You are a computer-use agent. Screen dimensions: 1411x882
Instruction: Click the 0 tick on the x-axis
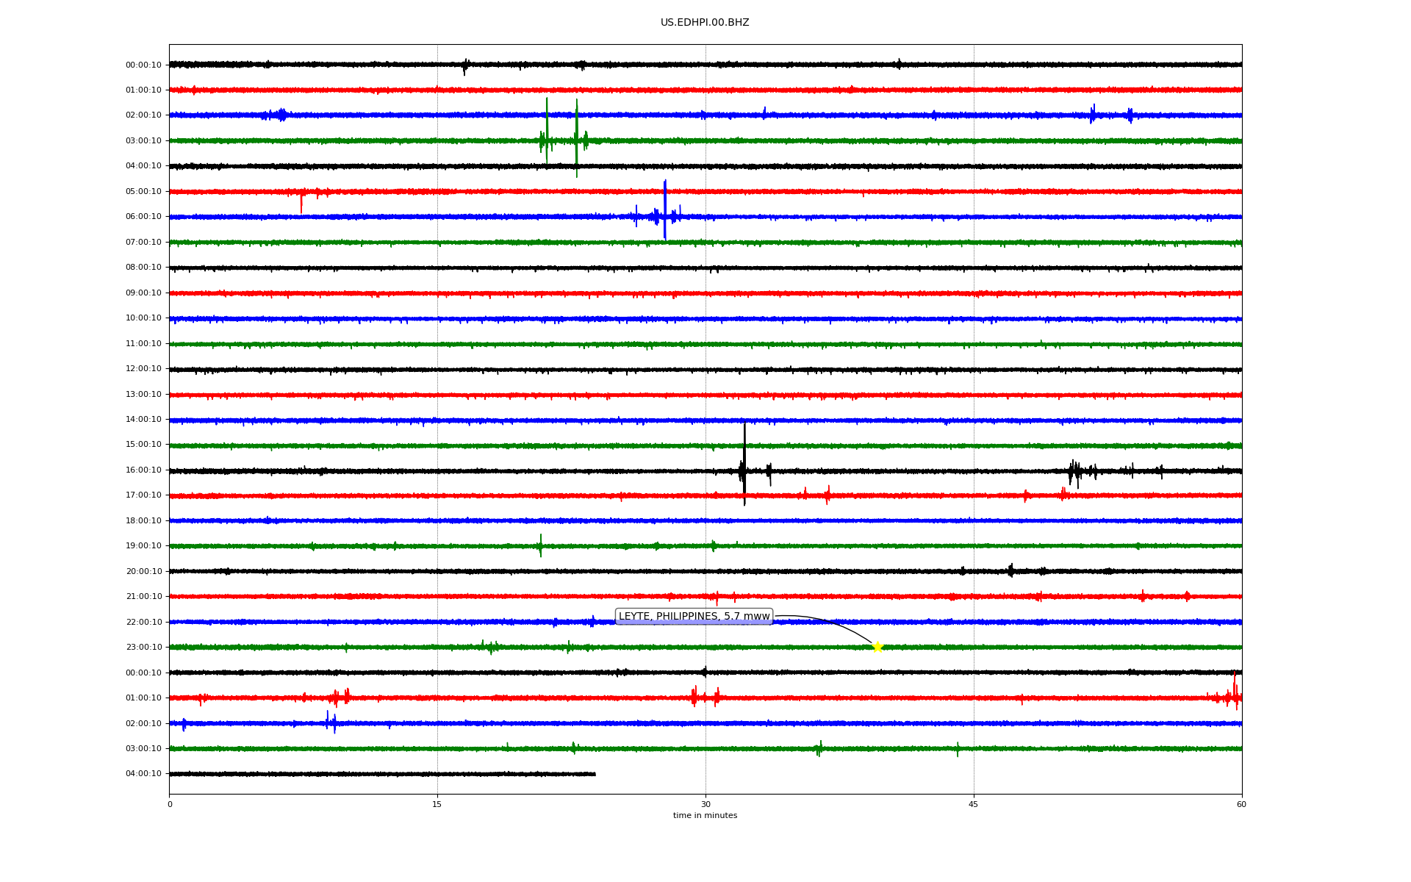[x=170, y=804]
